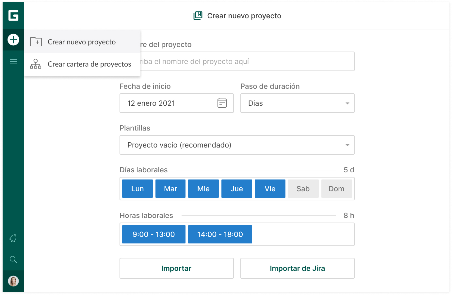The image size is (452, 295).
Task: Expand the Plantillas template selector
Action: [x=347, y=145]
